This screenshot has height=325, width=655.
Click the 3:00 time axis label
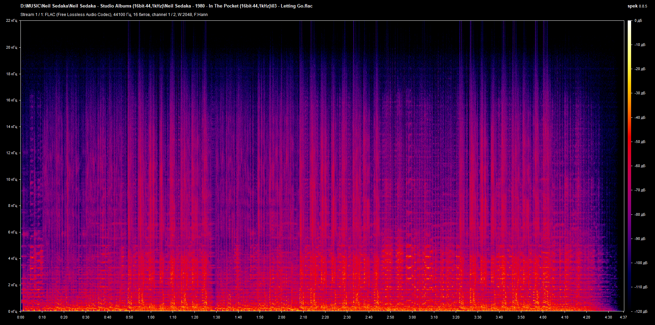tap(412, 317)
